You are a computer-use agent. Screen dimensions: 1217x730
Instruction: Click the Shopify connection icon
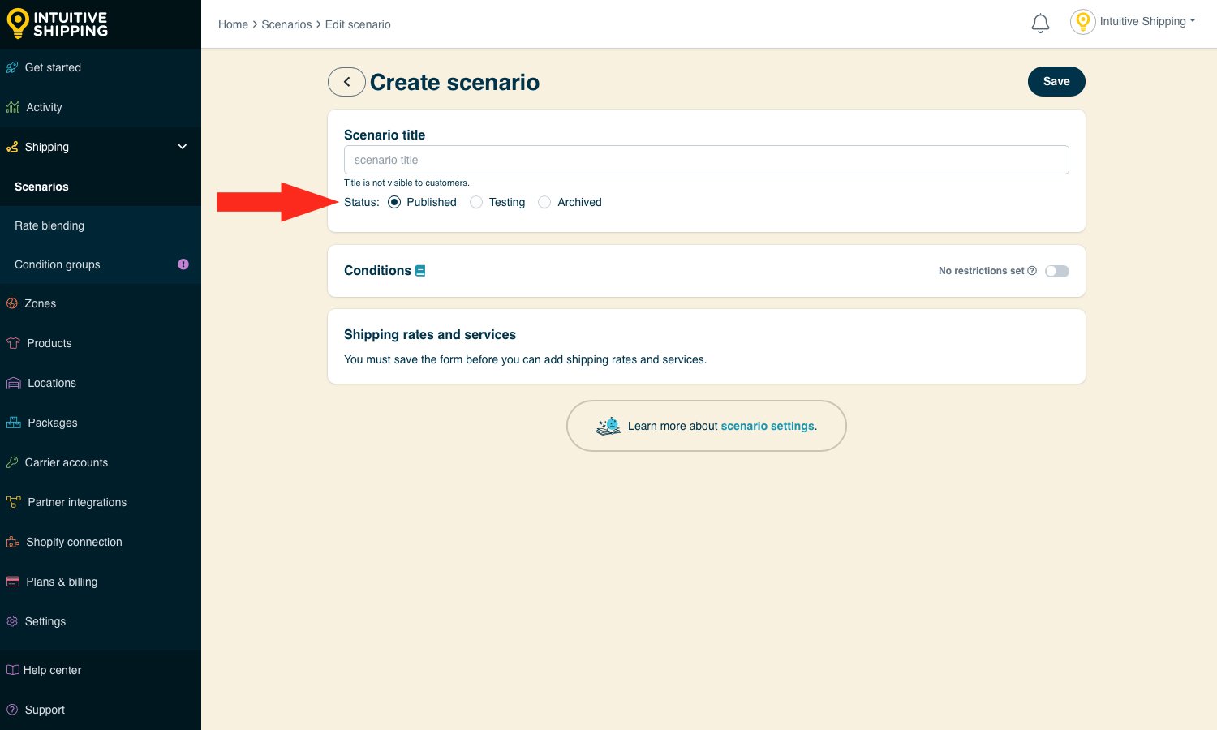(13, 542)
